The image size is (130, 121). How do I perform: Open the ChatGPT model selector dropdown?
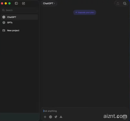[x=49, y=3]
